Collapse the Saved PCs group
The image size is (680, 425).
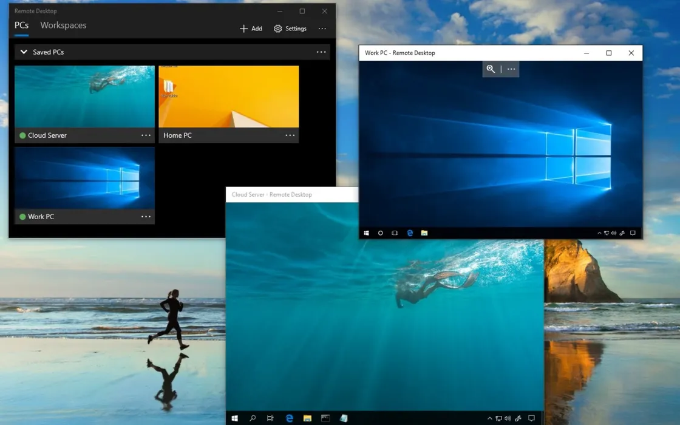pos(24,52)
